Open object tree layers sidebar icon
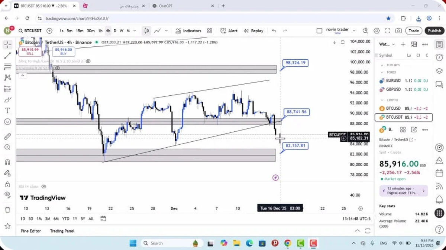Viewport: 446px width, 250px height. tap(439, 71)
